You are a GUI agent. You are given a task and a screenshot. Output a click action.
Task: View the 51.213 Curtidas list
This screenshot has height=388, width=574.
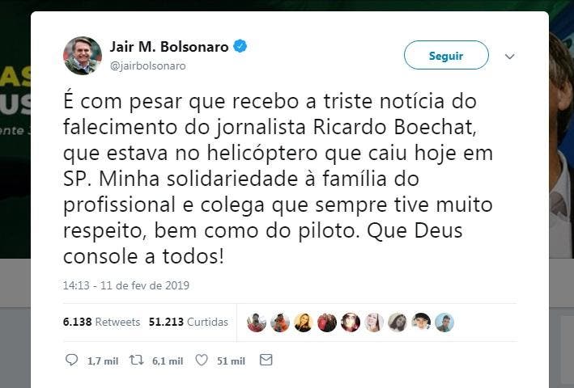188,322
